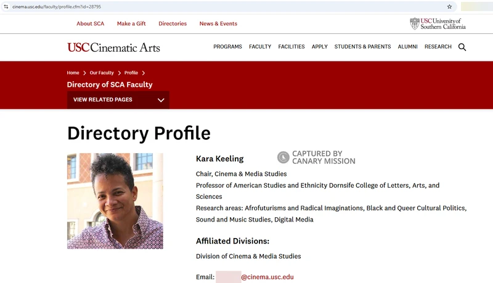Click the Affiliated Divisions heading
The width and height of the screenshot is (493, 283).
coord(233,241)
